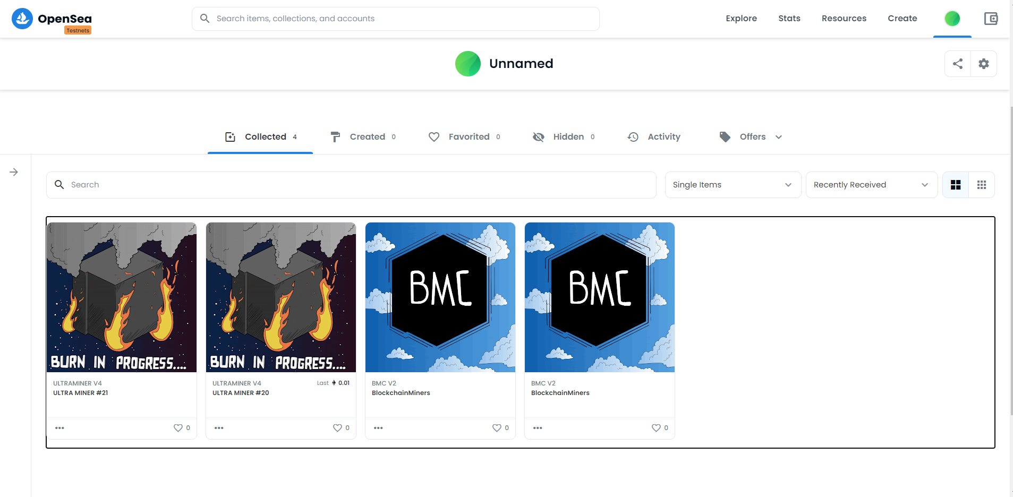Select the Activity tab
1013x497 pixels.
point(654,137)
